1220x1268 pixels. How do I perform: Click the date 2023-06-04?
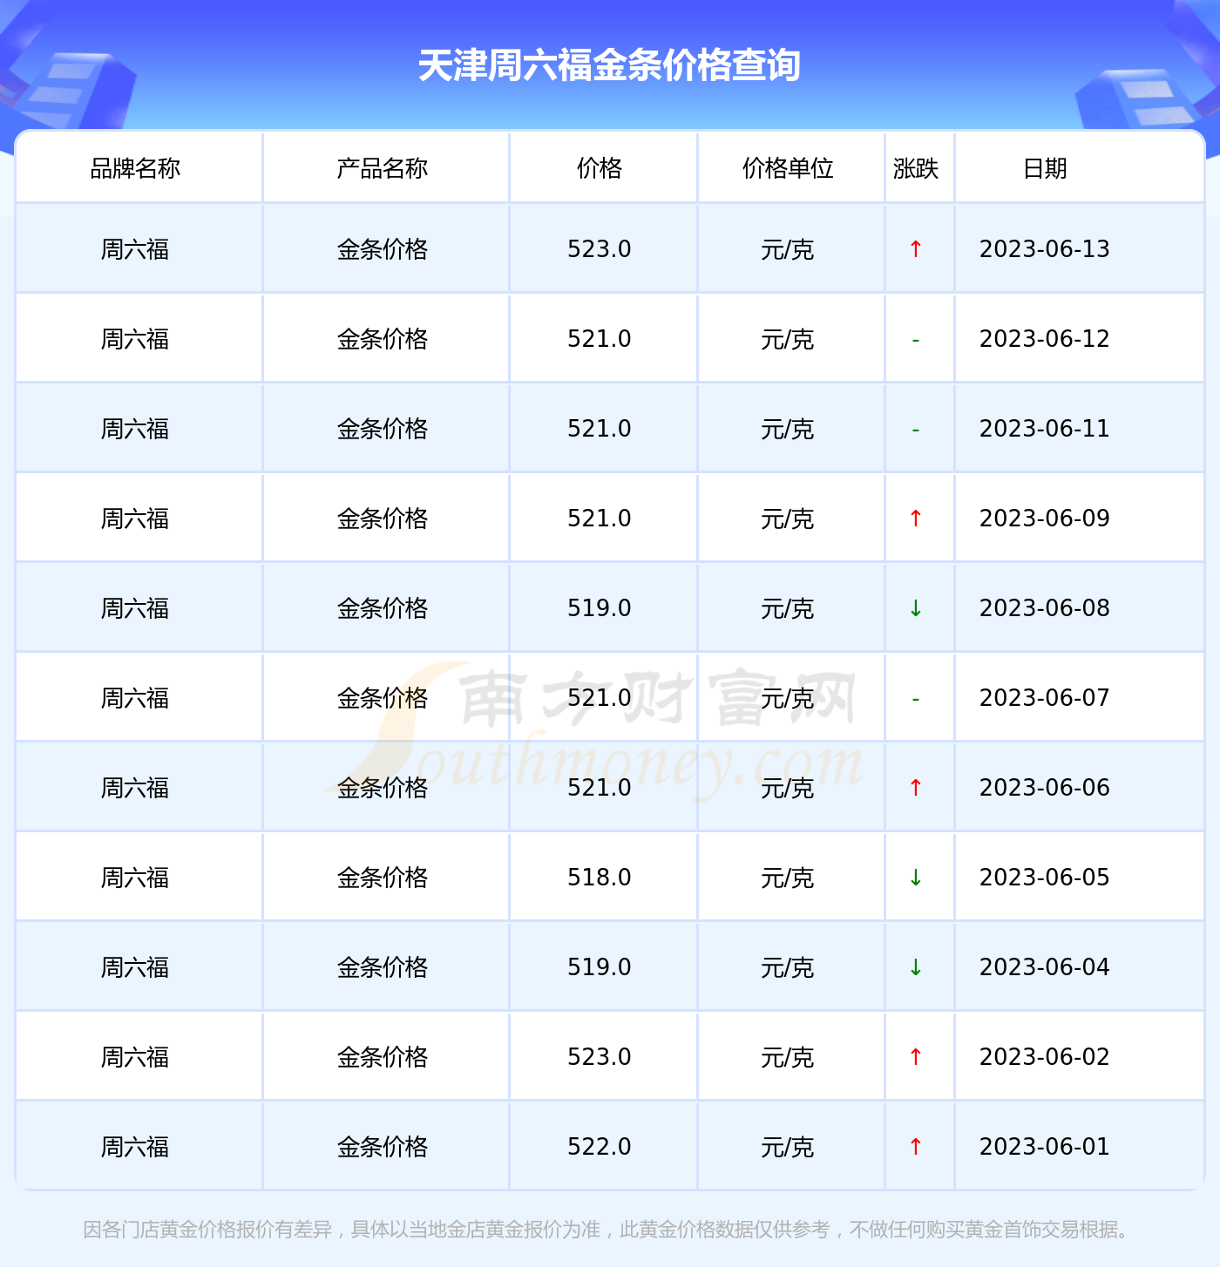tap(1045, 967)
